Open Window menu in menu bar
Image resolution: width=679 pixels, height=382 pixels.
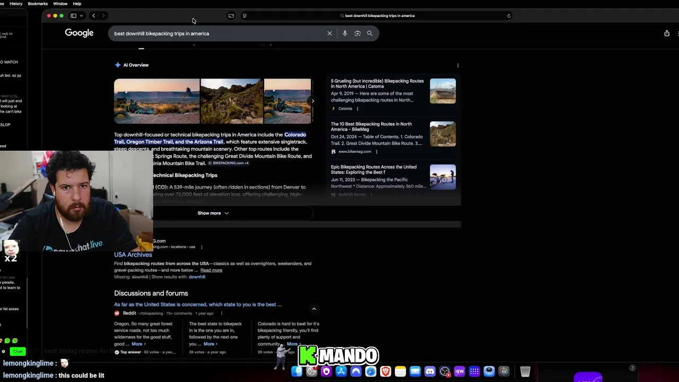click(60, 4)
